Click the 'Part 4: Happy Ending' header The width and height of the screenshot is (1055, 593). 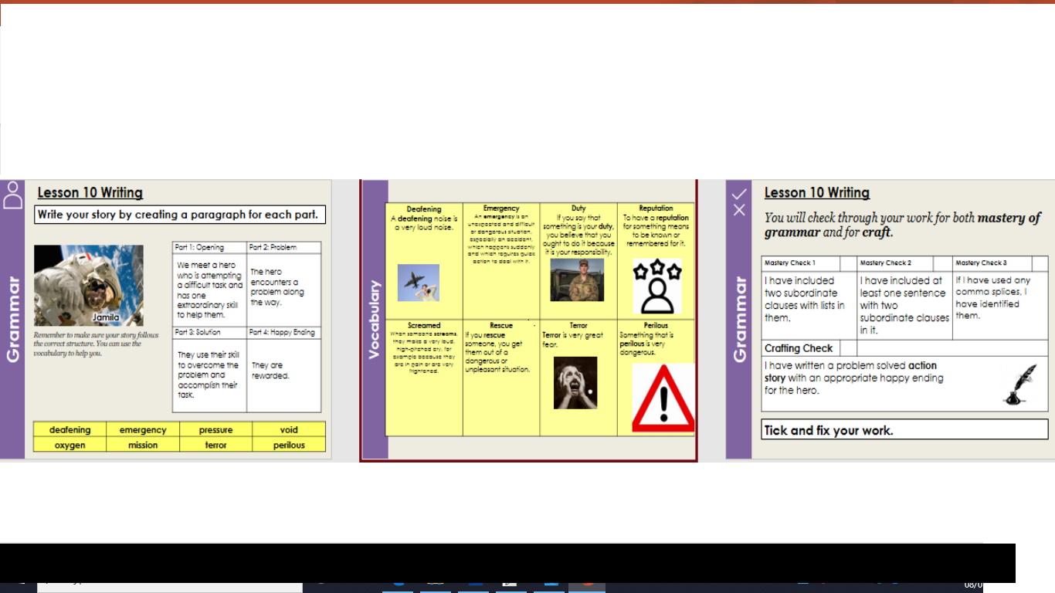tap(283, 332)
